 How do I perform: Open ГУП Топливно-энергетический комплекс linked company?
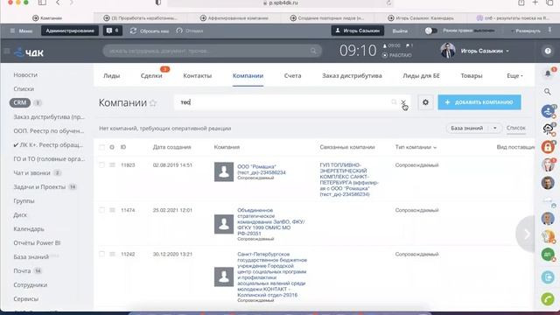(x=349, y=179)
